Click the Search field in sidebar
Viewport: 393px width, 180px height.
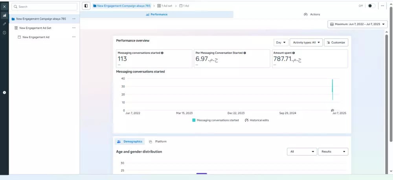pyautogui.click(x=44, y=7)
